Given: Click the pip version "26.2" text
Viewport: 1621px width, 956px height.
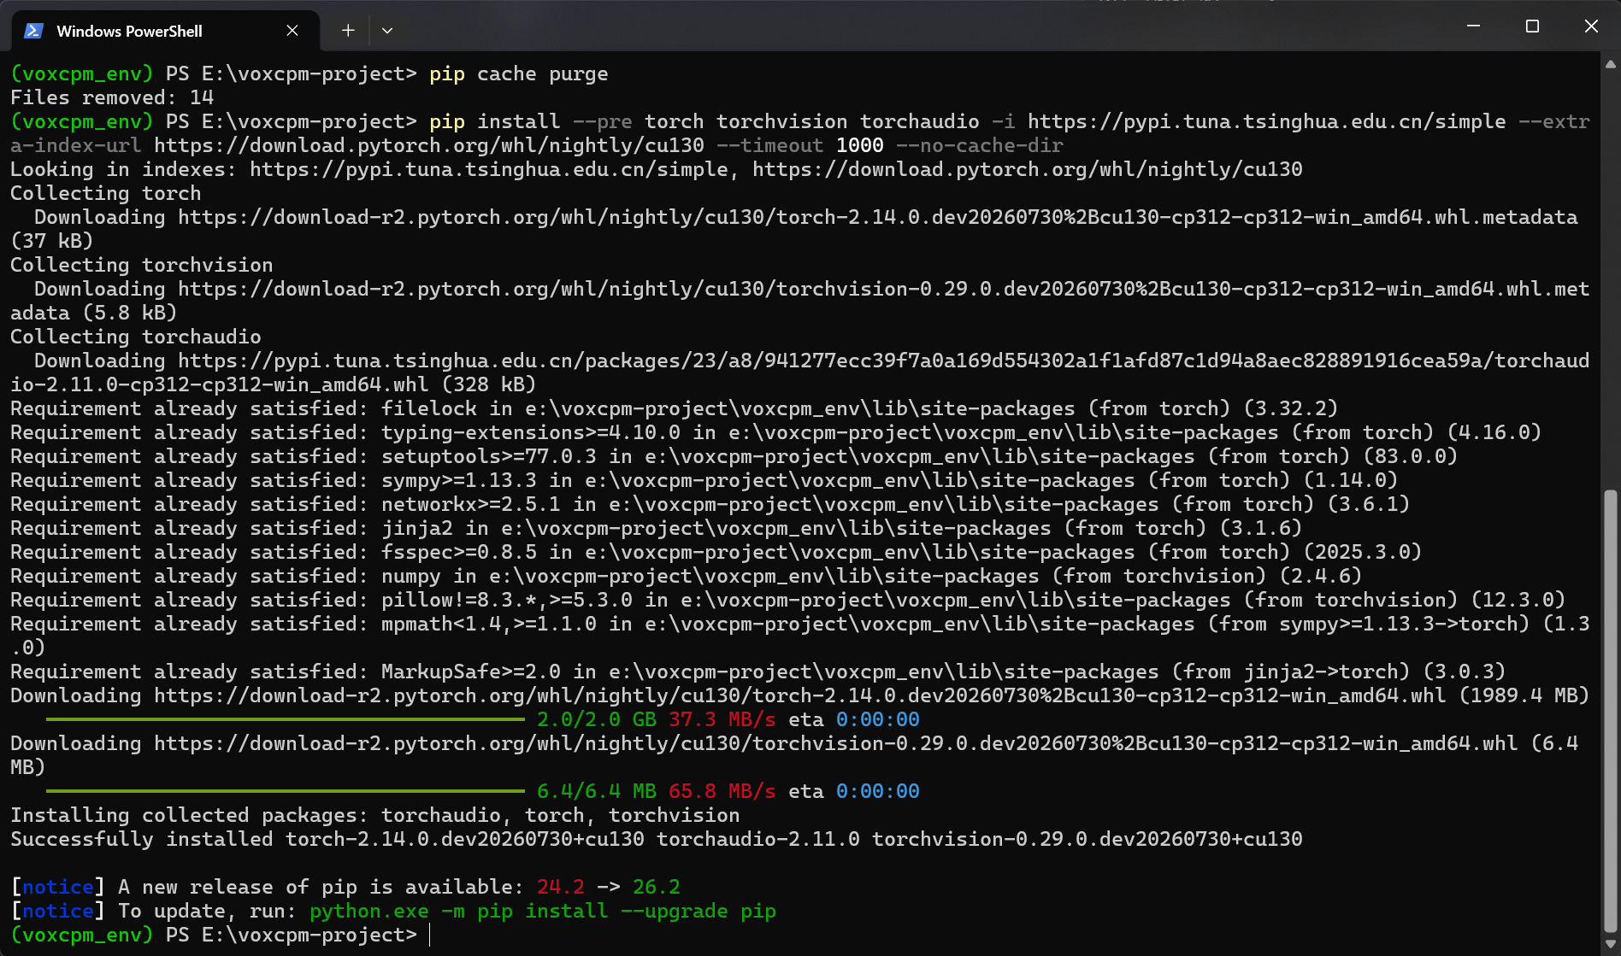Looking at the screenshot, I should pos(657,888).
